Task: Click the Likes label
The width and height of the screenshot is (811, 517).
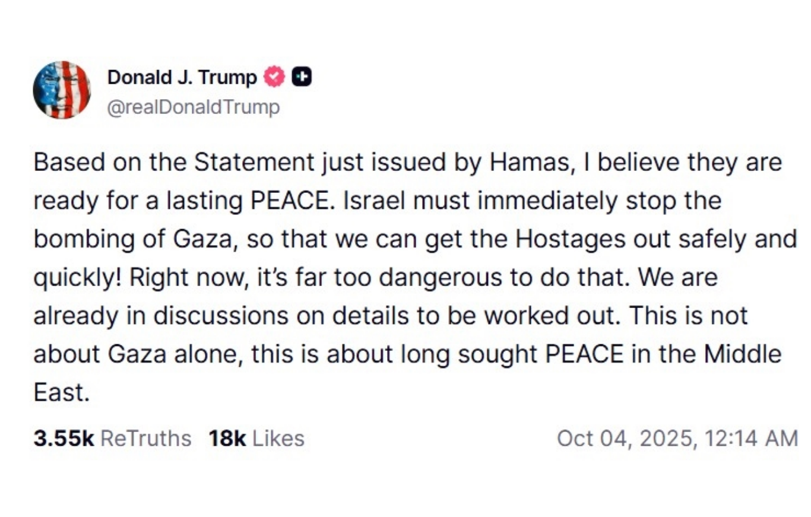Action: click(x=278, y=439)
